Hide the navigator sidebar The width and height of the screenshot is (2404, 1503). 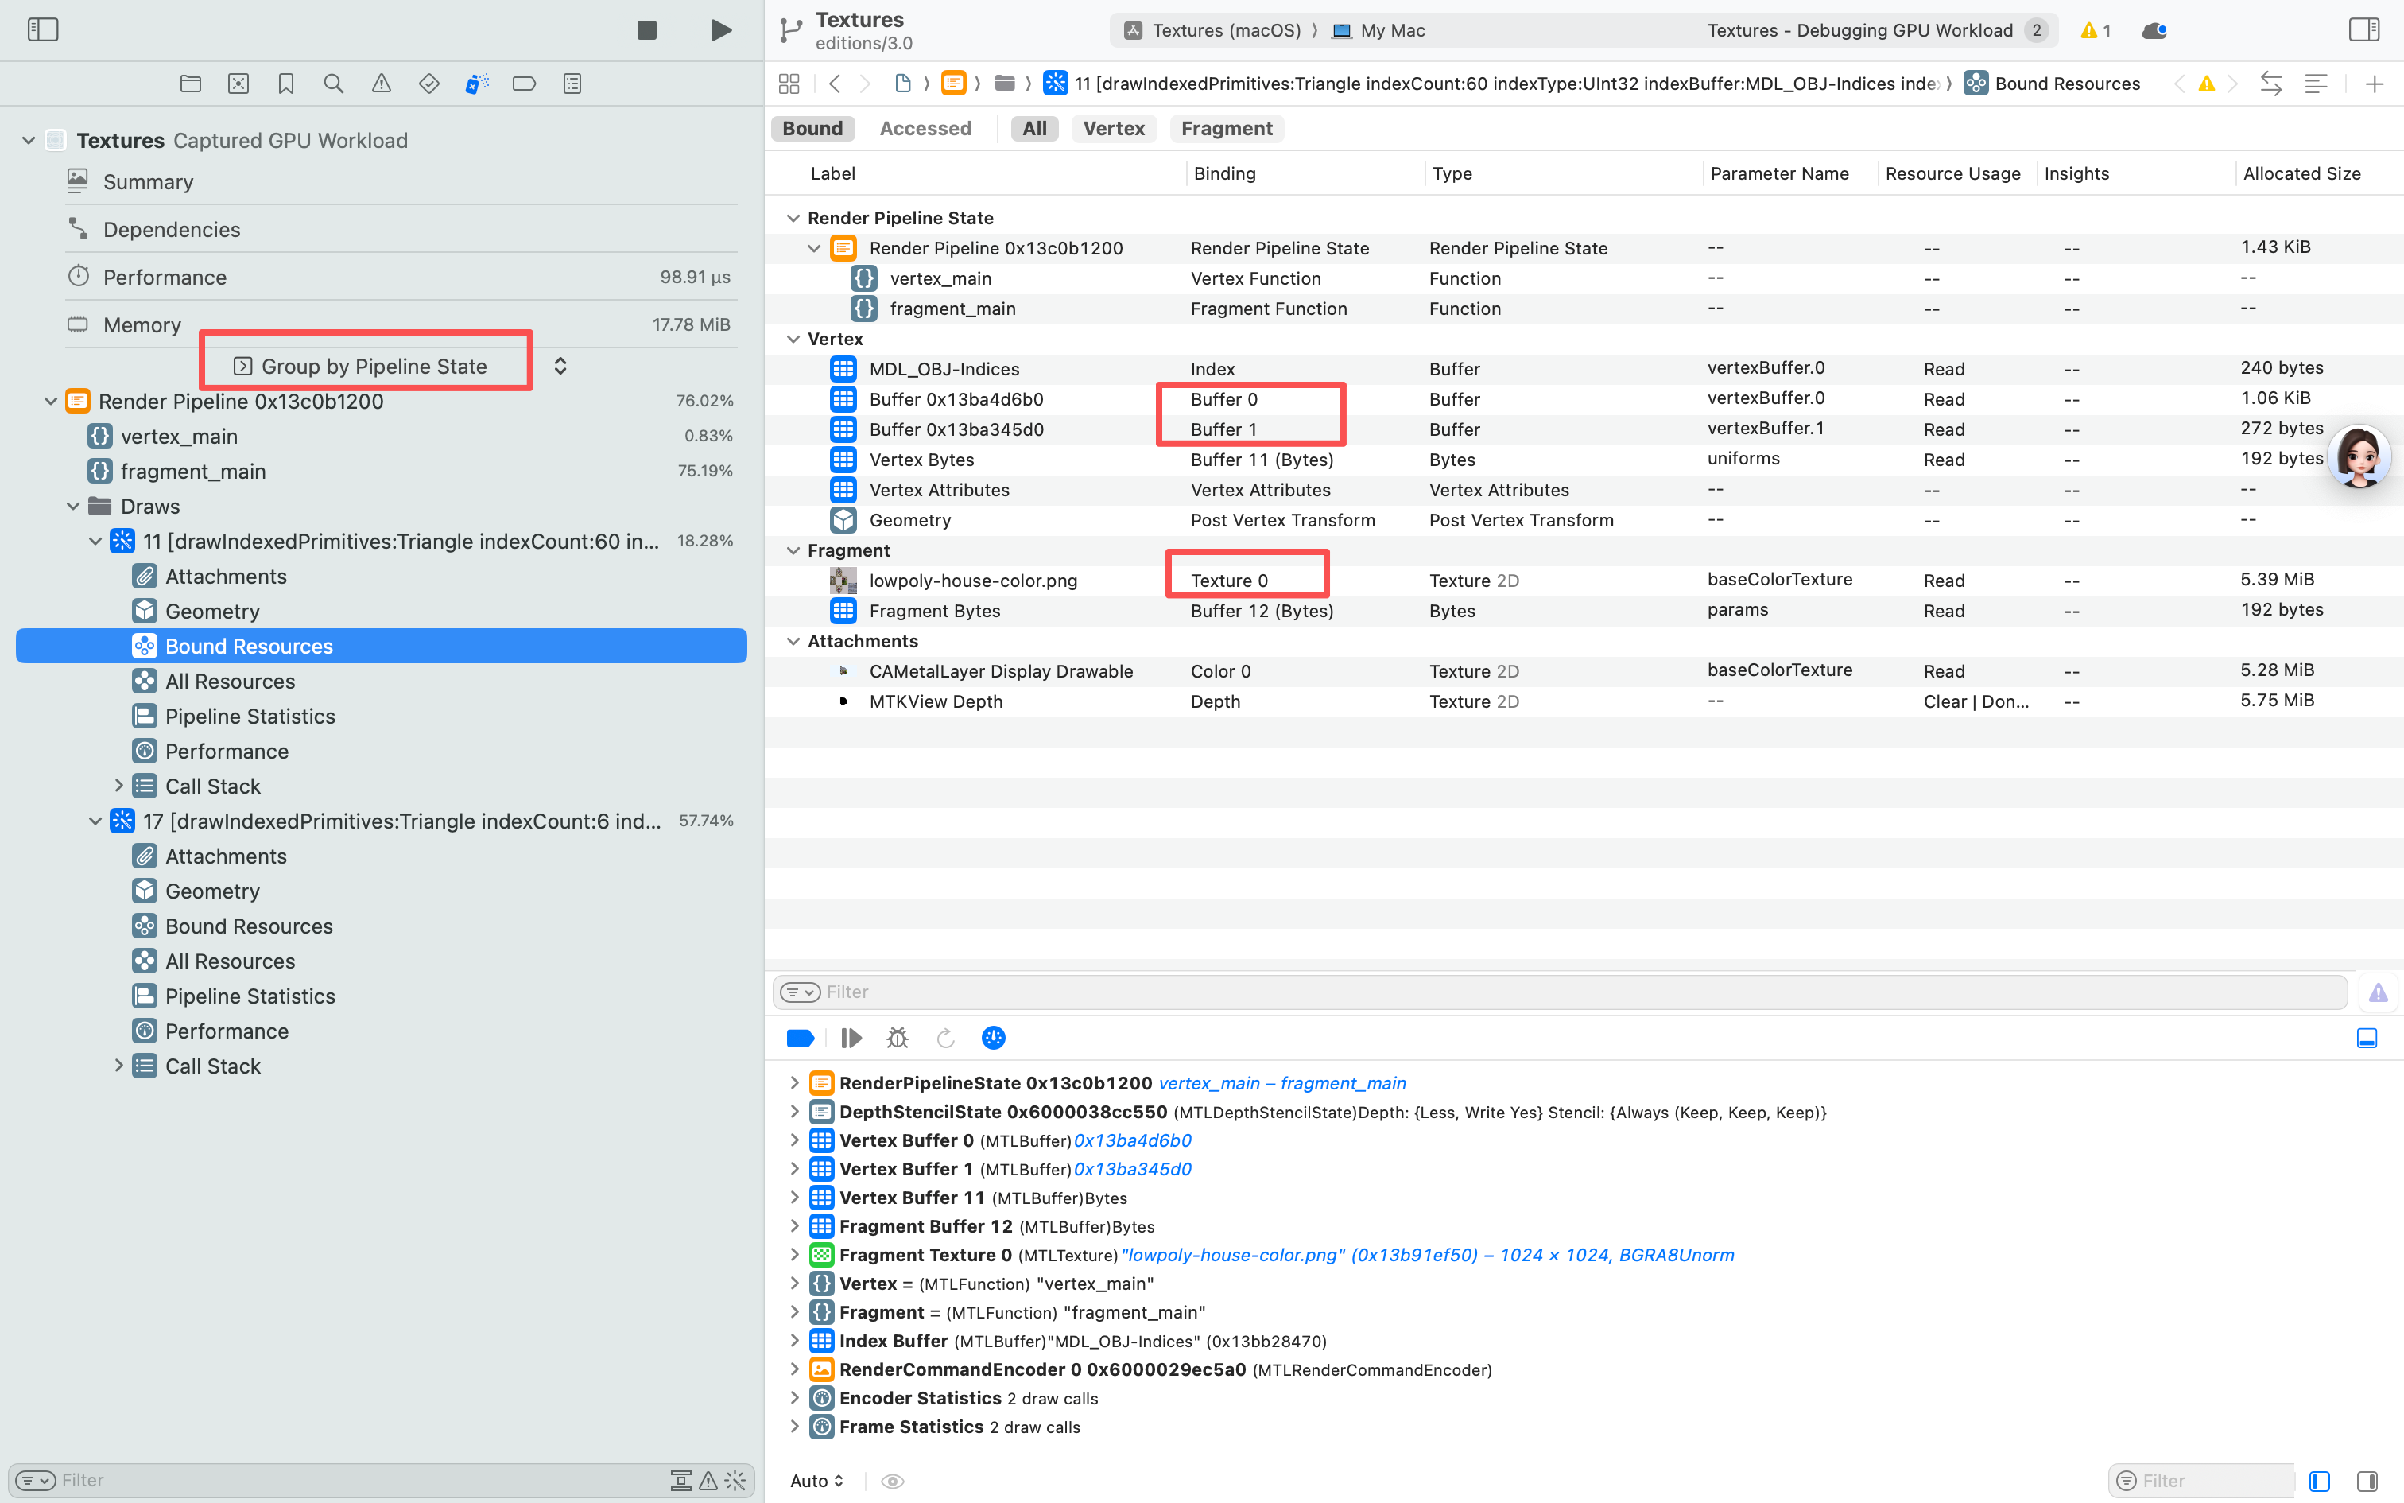(43, 30)
